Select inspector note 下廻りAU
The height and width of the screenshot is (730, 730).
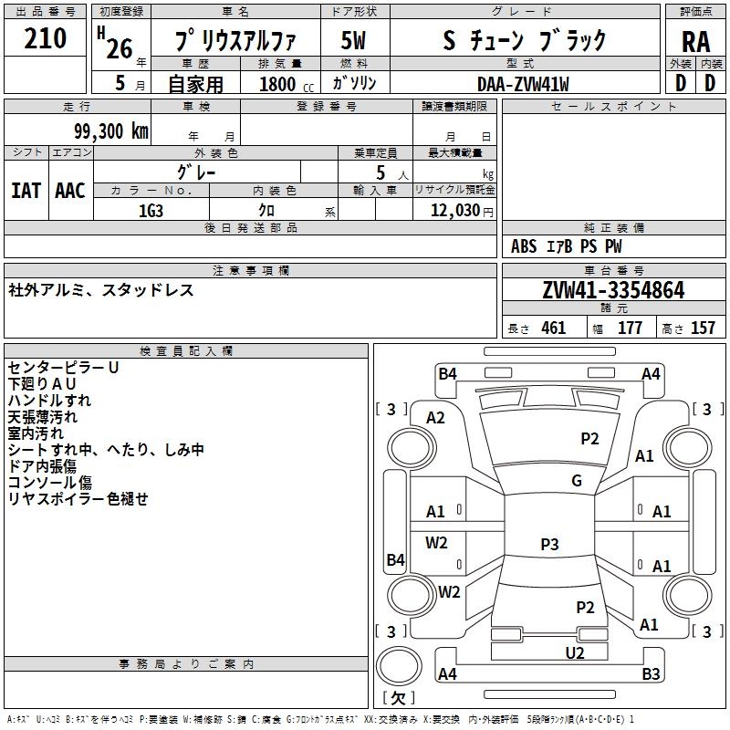click(x=41, y=384)
